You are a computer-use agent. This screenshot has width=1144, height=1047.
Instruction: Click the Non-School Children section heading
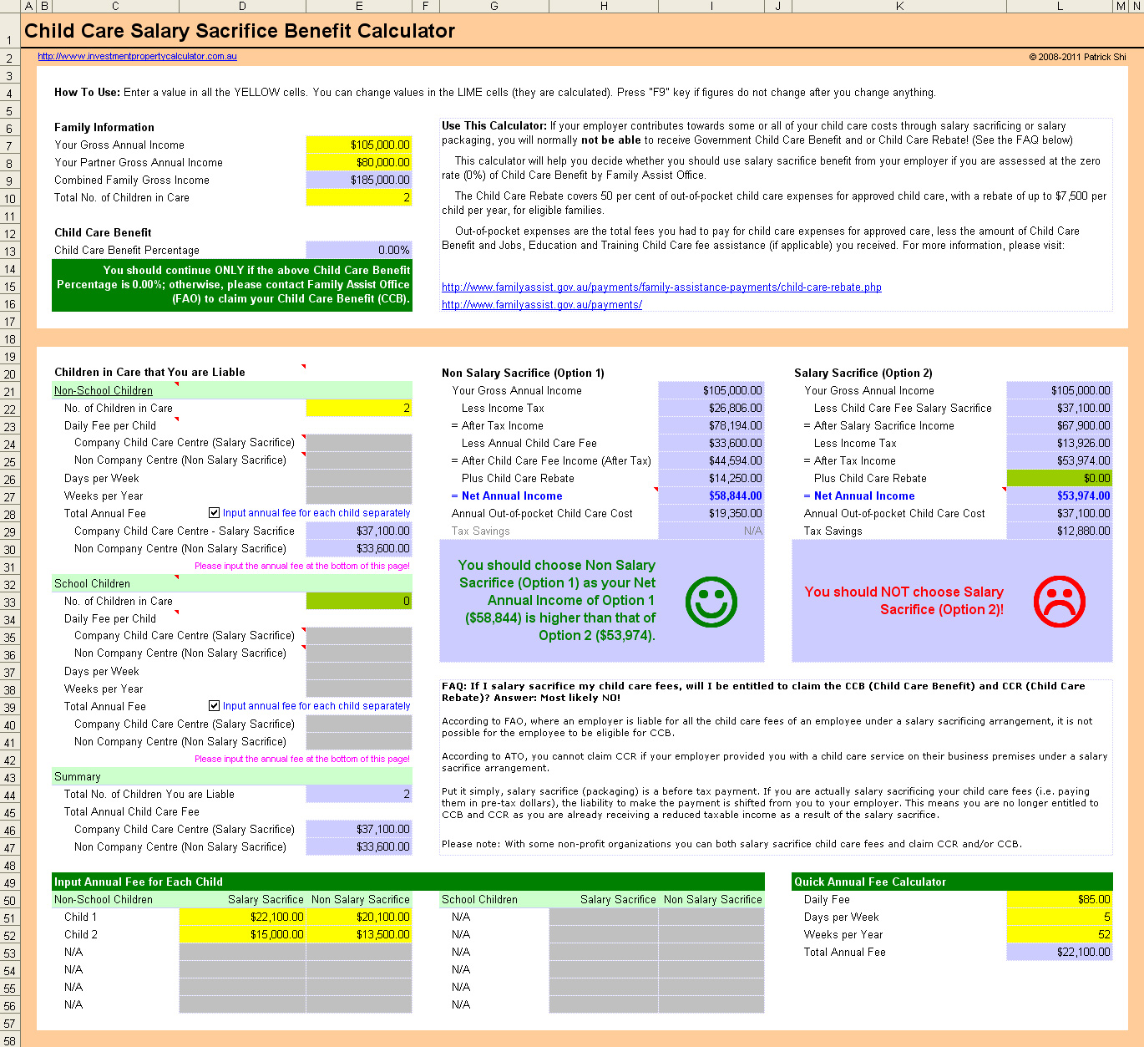pos(104,390)
